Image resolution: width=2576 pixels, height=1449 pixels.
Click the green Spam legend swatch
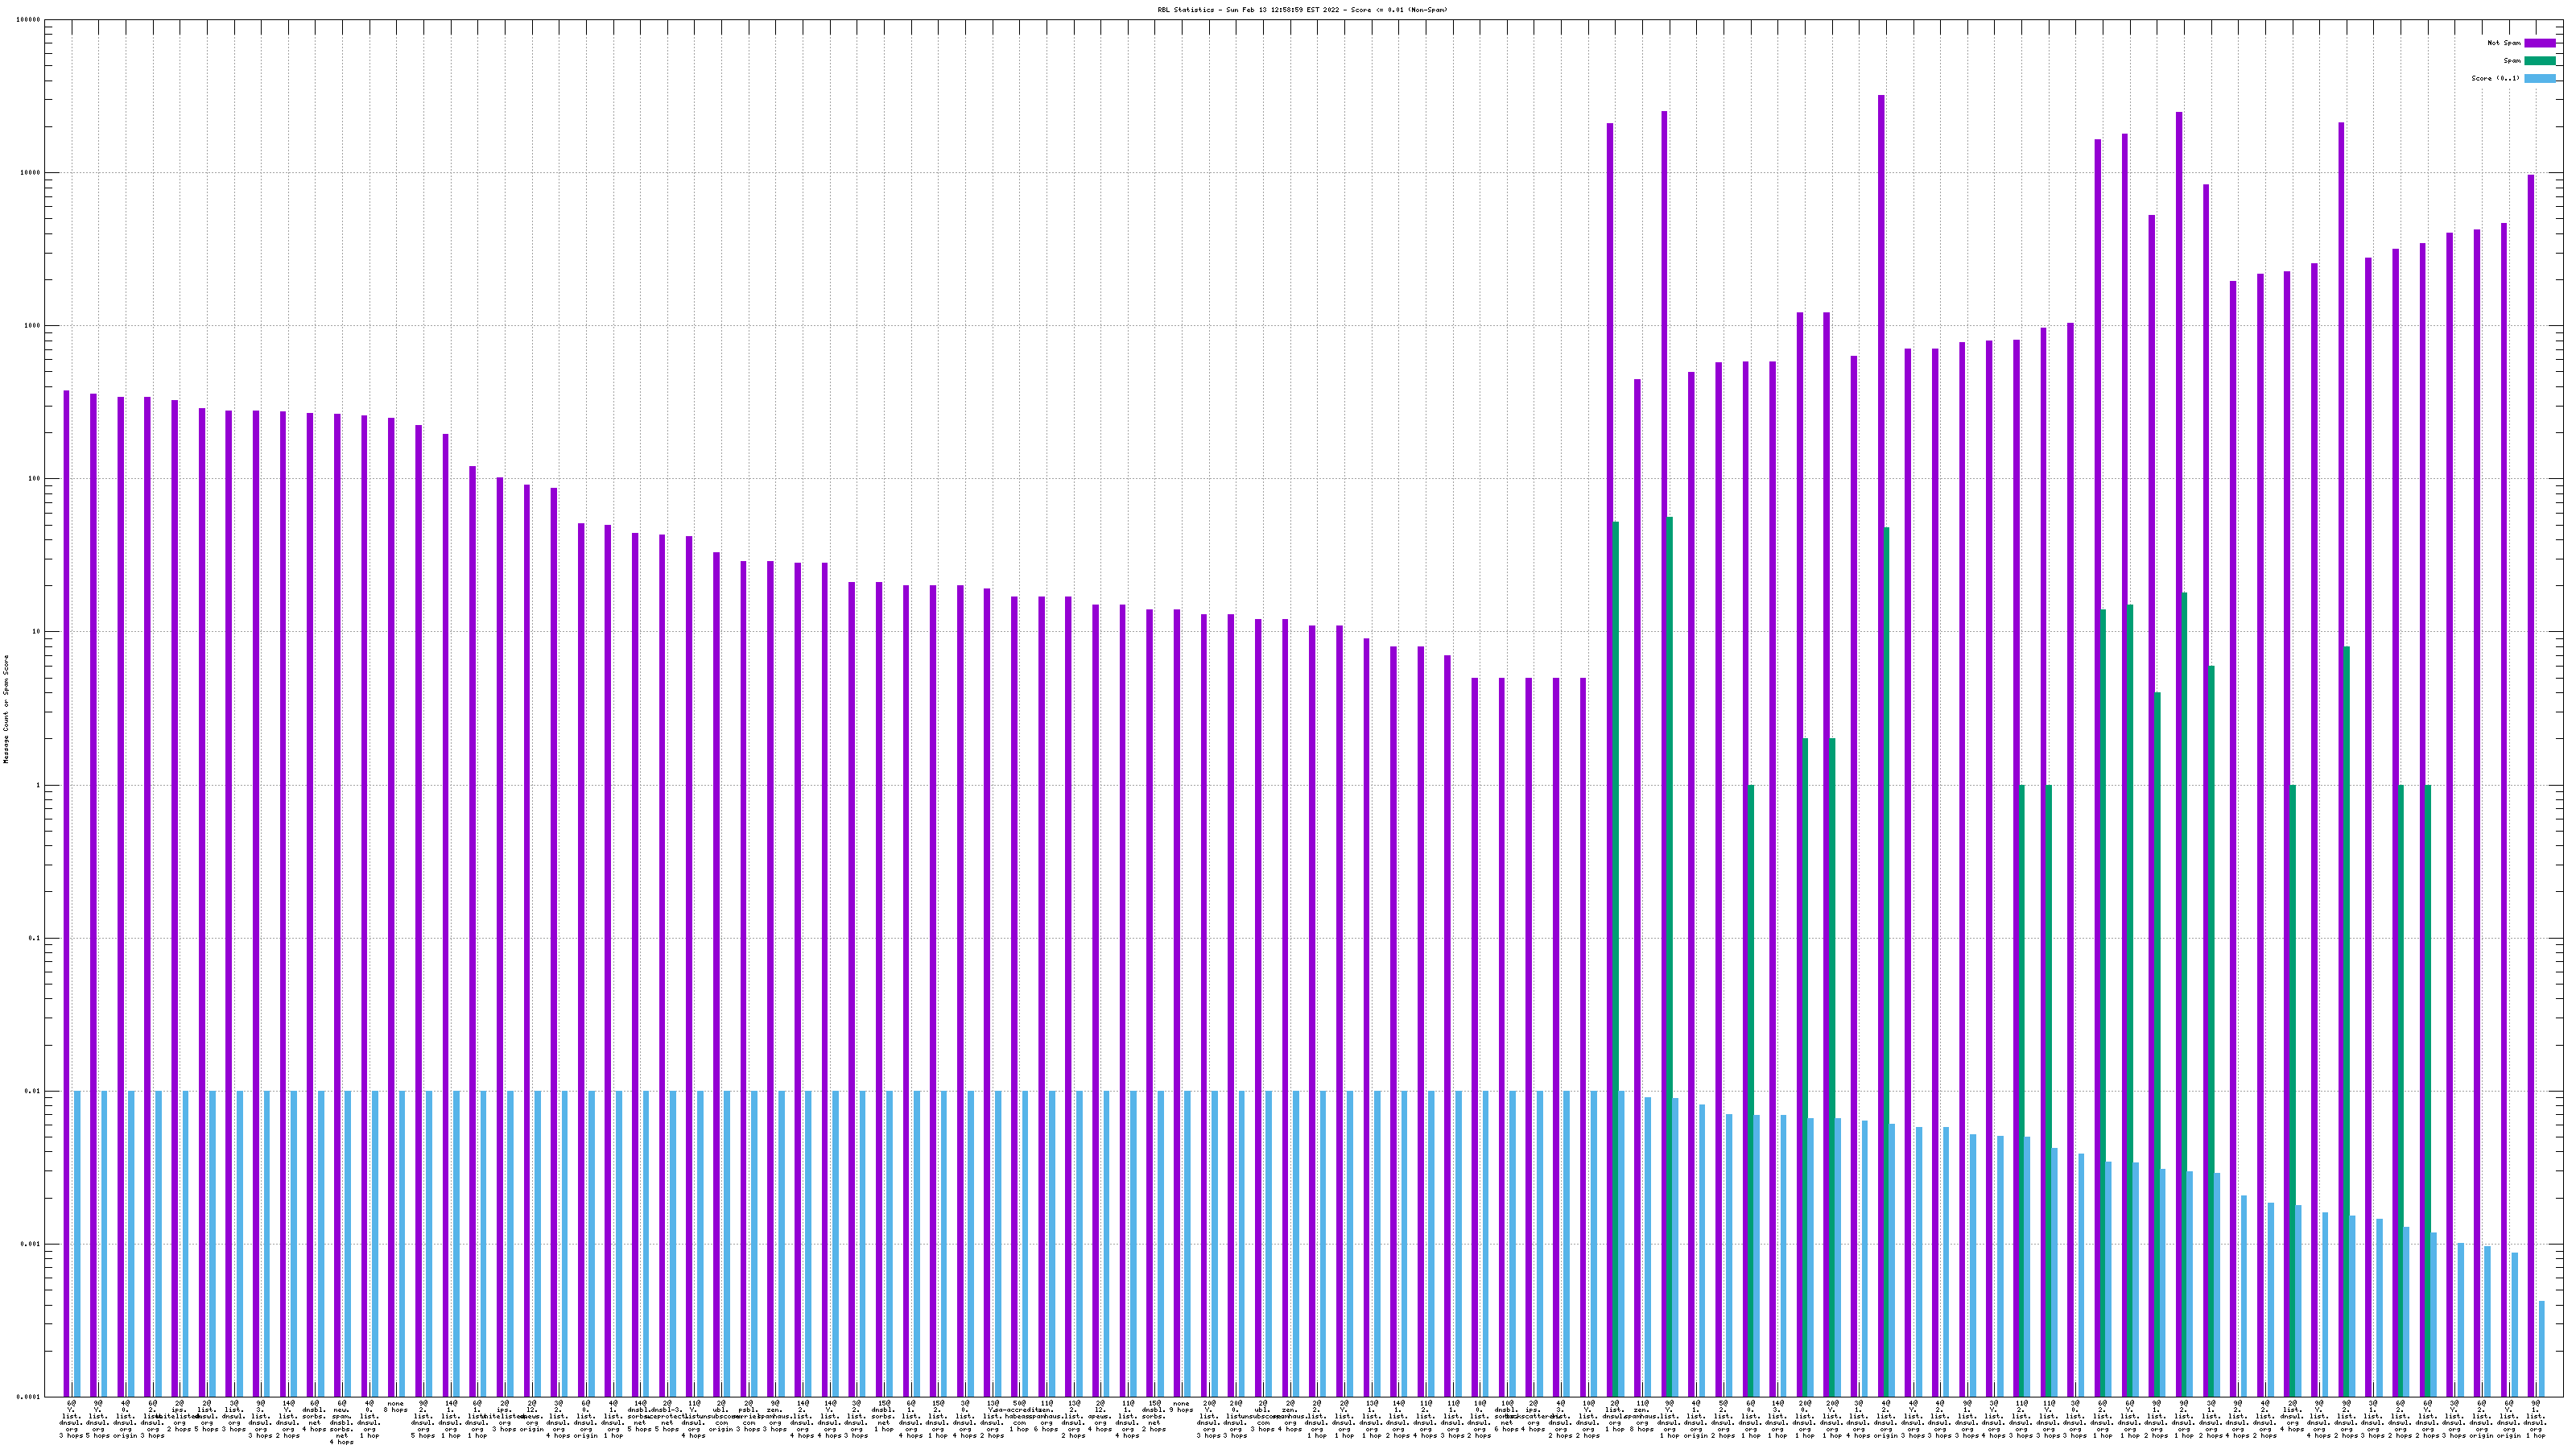click(2539, 61)
